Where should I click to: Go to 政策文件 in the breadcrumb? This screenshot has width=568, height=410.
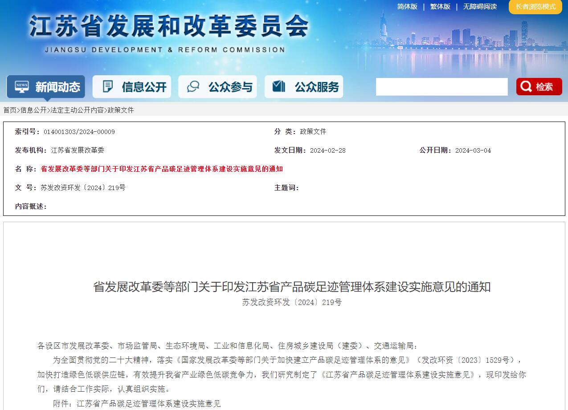click(x=121, y=110)
